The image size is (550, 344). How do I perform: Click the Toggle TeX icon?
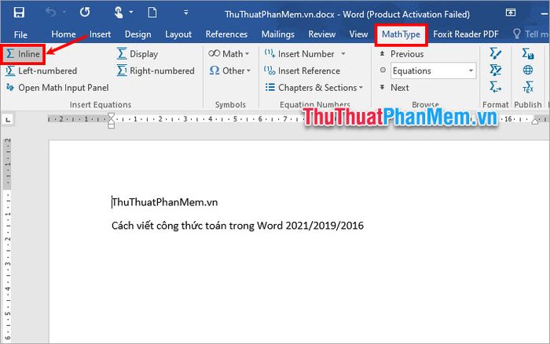click(528, 87)
